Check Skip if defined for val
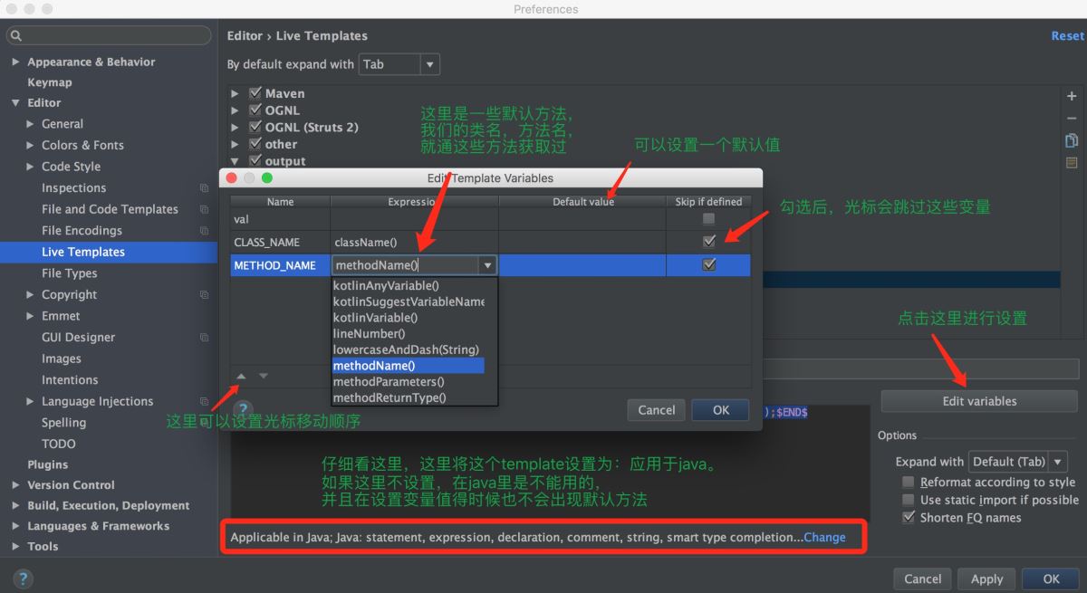Viewport: 1087px width, 593px height. [x=708, y=219]
